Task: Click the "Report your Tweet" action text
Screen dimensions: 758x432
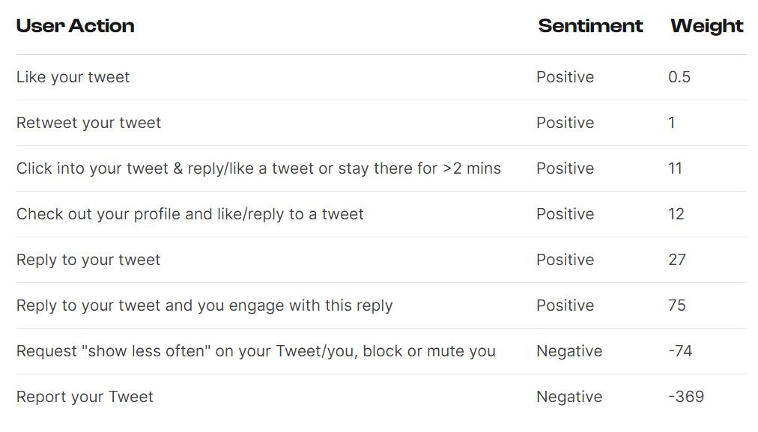Action: (x=85, y=397)
